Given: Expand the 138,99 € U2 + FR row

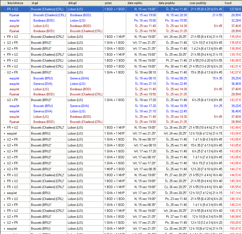Looking at the screenshot, I should pyautogui.click(x=5, y=49).
